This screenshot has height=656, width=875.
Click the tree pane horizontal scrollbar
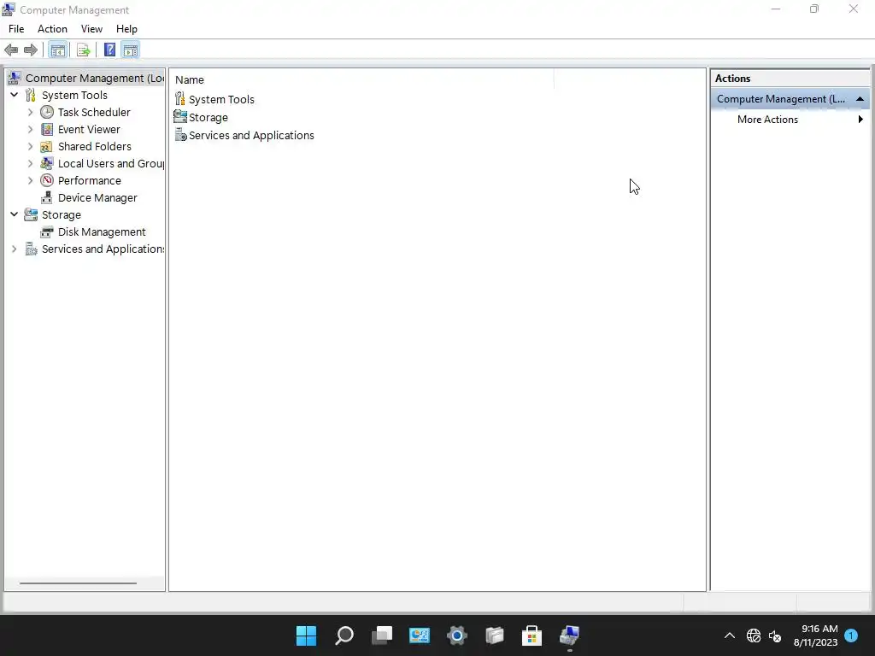pyautogui.click(x=78, y=583)
